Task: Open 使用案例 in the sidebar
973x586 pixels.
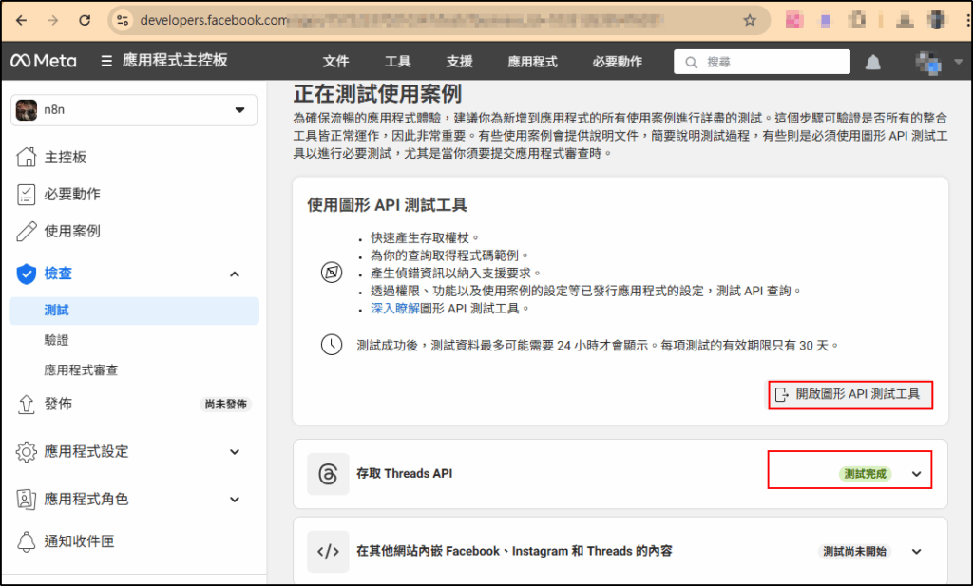Action: click(72, 232)
